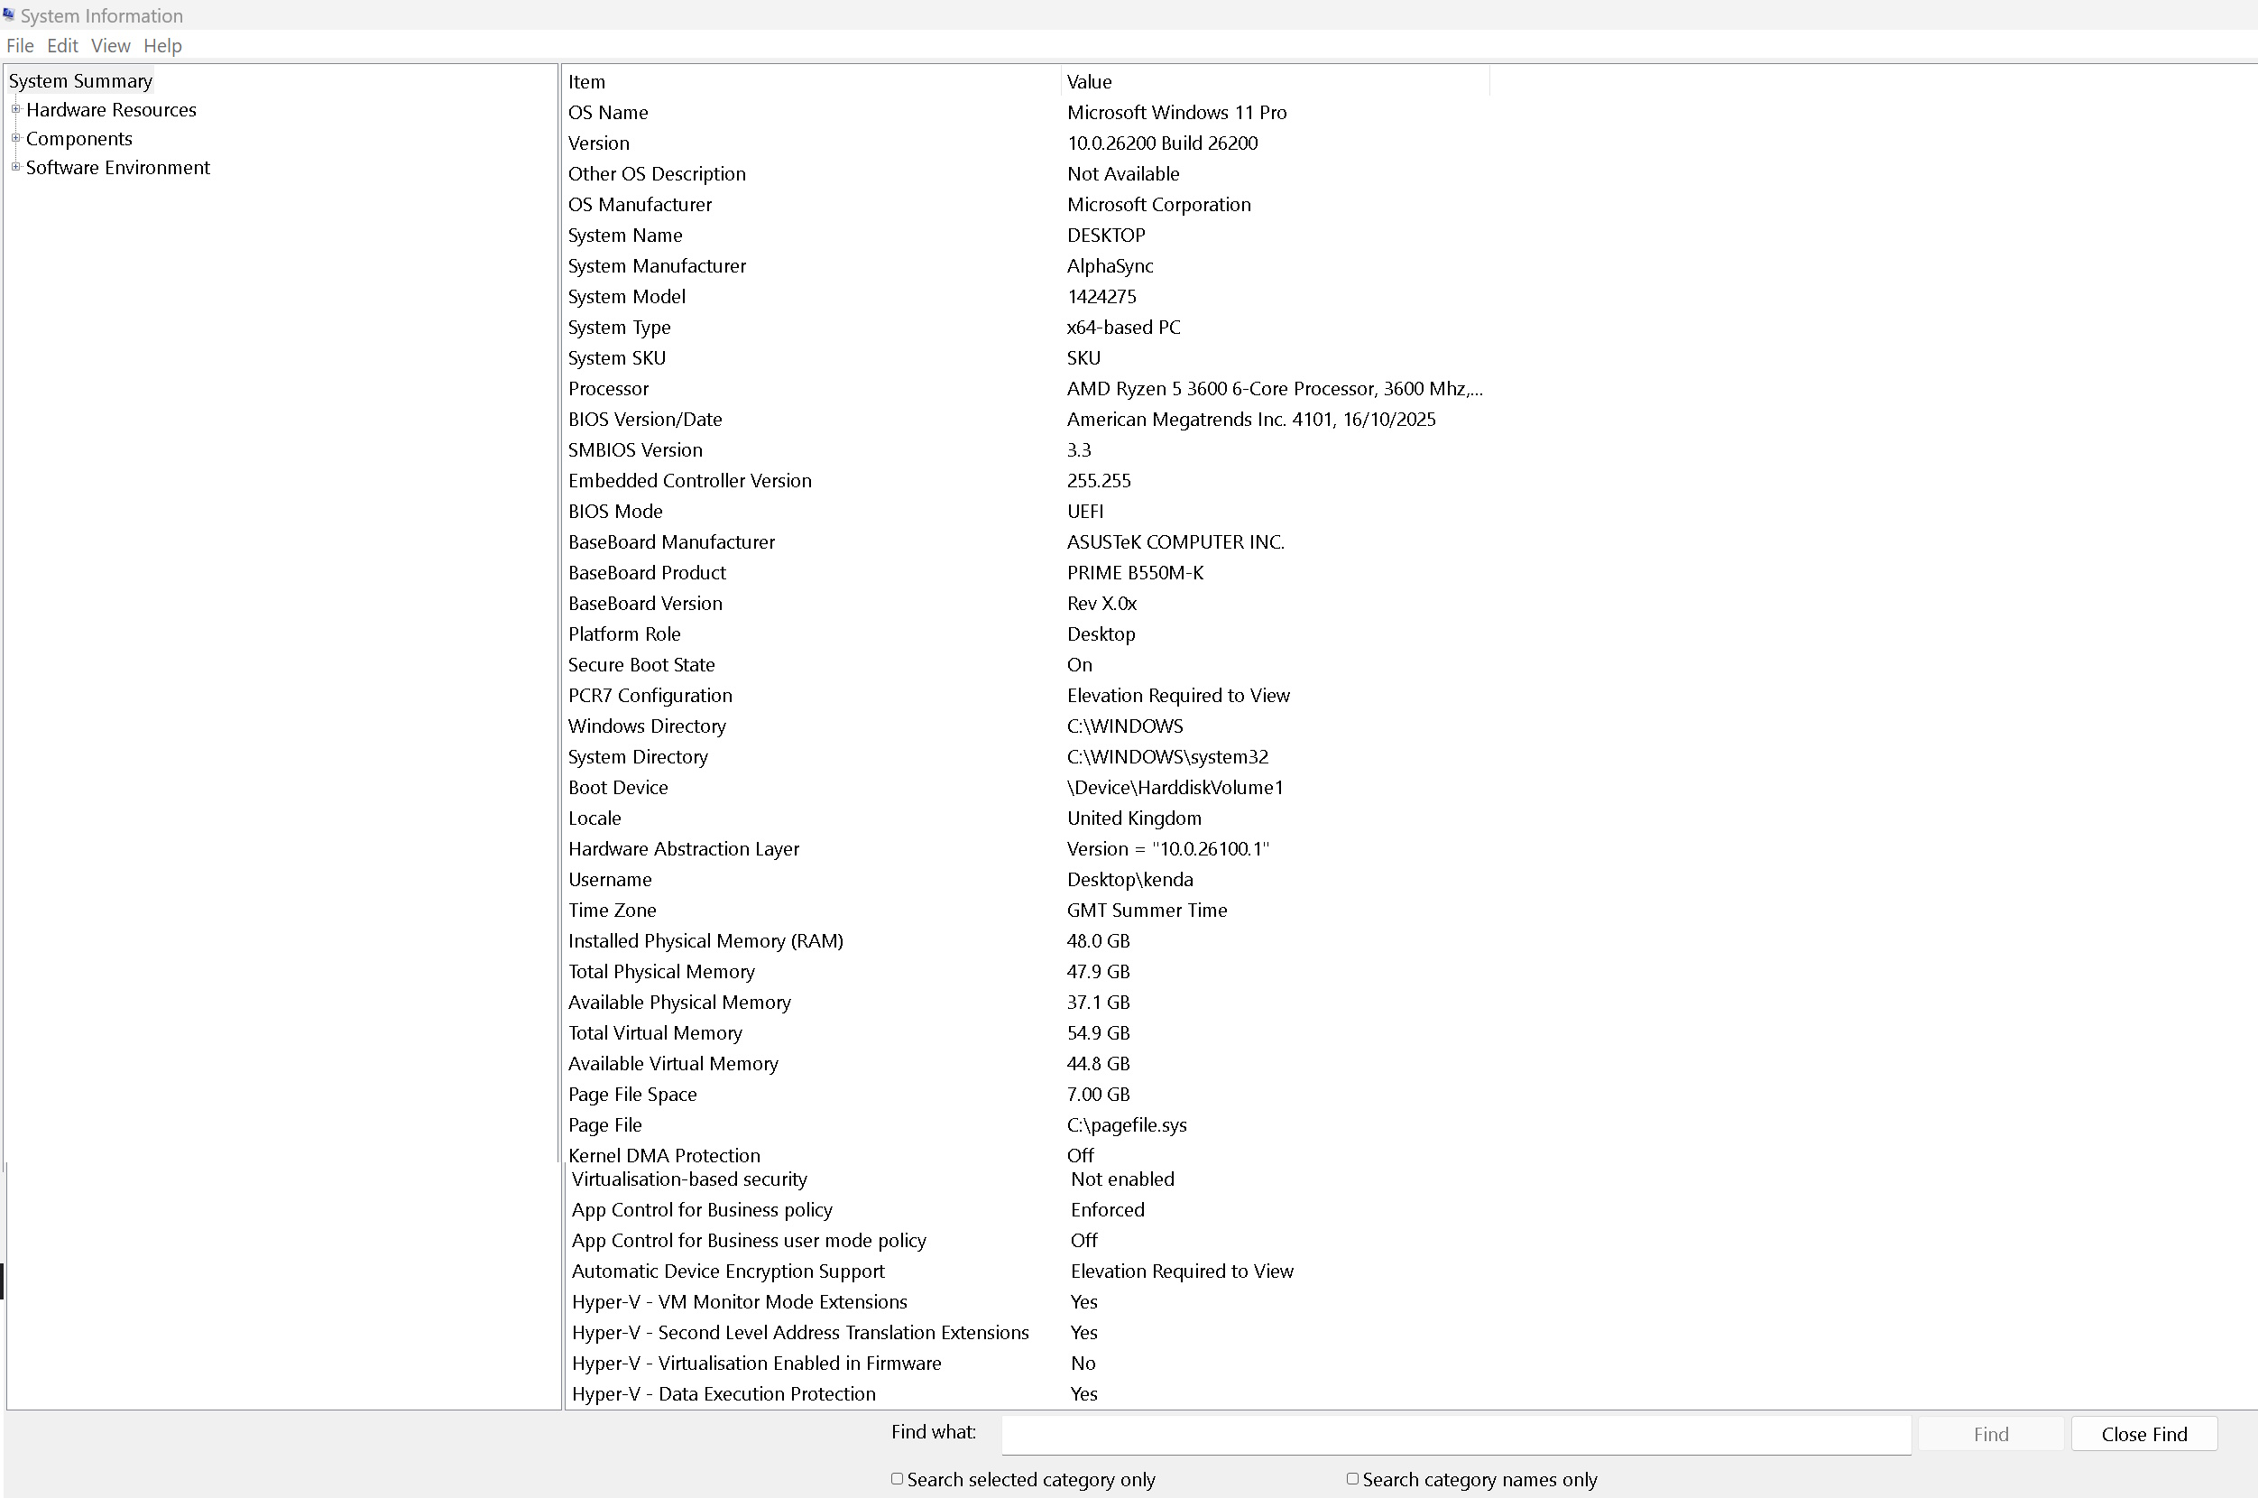Viewport: 2258px width, 1498px height.
Task: Enable Search category names only checkbox
Action: (1352, 1479)
